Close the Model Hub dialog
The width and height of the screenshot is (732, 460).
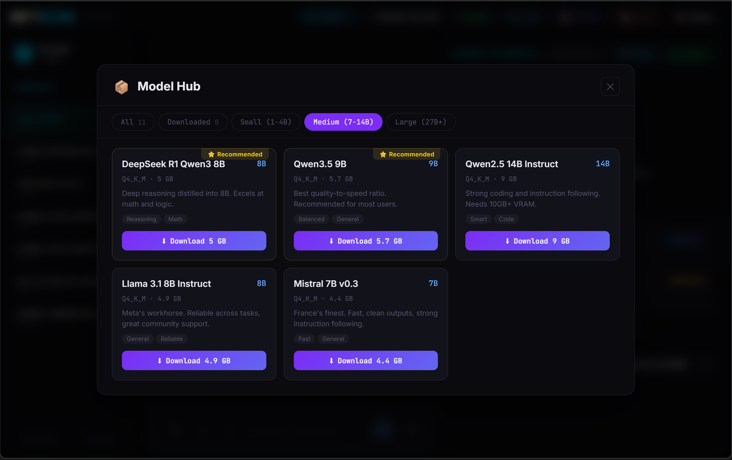pyautogui.click(x=610, y=86)
